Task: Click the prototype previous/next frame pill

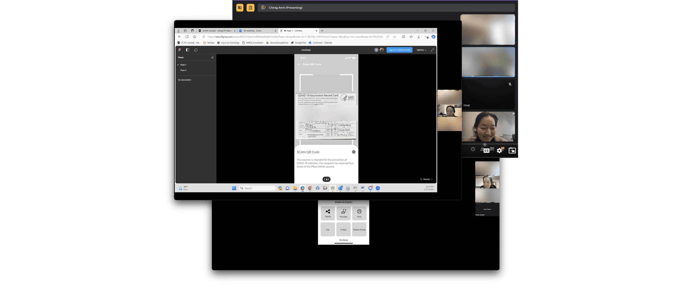Action: point(326,179)
